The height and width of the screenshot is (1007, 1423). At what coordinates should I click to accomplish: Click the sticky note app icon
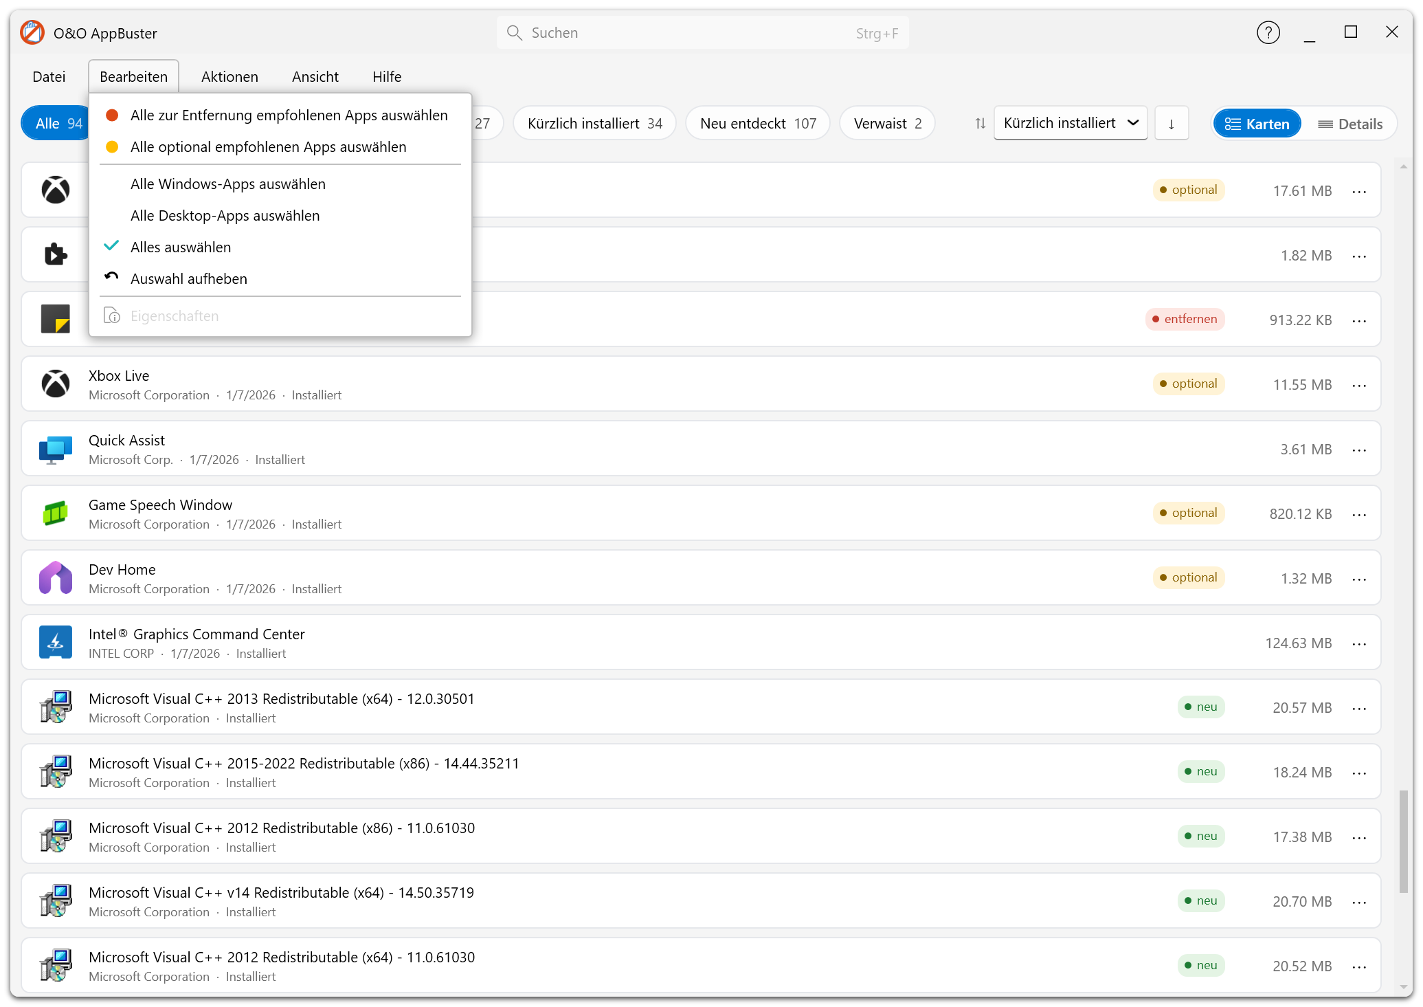coord(56,319)
